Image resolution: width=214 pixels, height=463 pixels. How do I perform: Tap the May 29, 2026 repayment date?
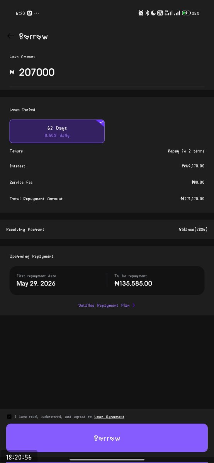pyautogui.click(x=36, y=284)
